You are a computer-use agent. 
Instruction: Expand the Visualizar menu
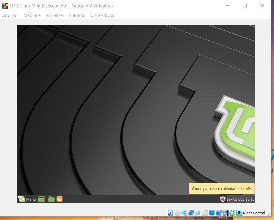(x=55, y=15)
